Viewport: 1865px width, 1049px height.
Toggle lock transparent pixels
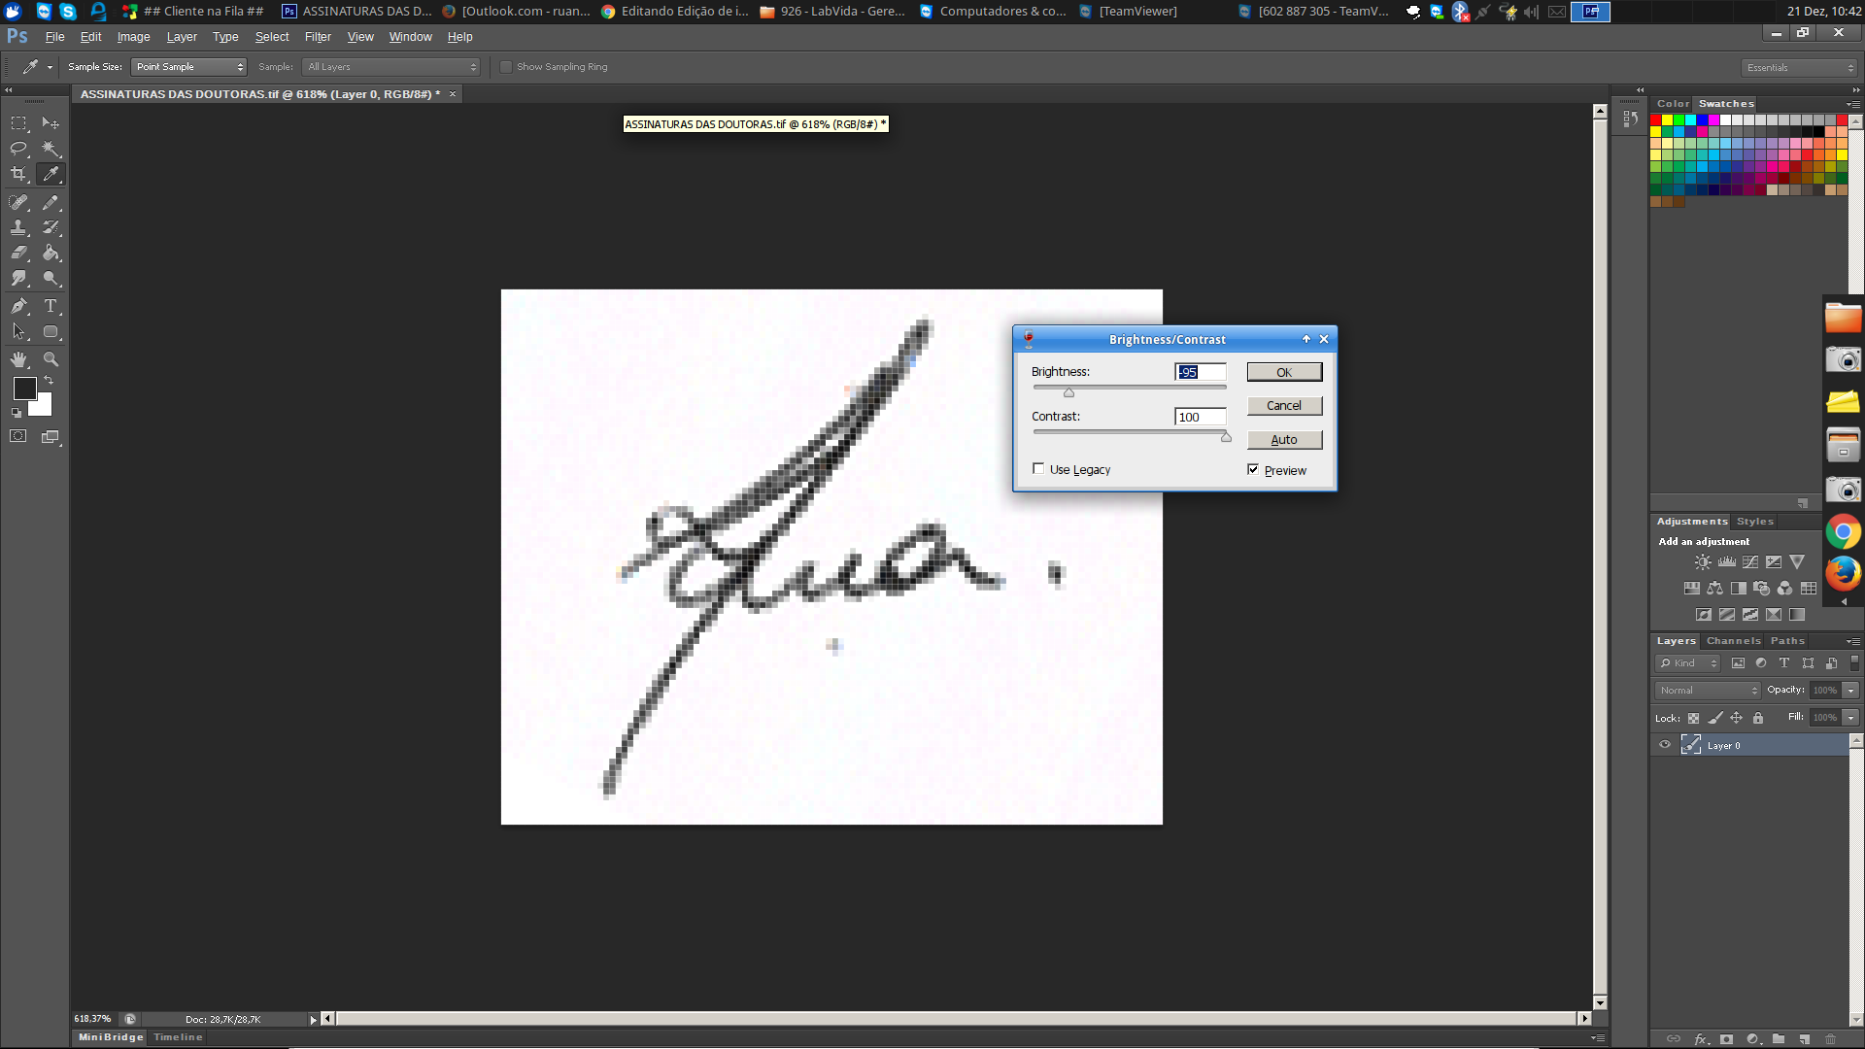coord(1693,719)
